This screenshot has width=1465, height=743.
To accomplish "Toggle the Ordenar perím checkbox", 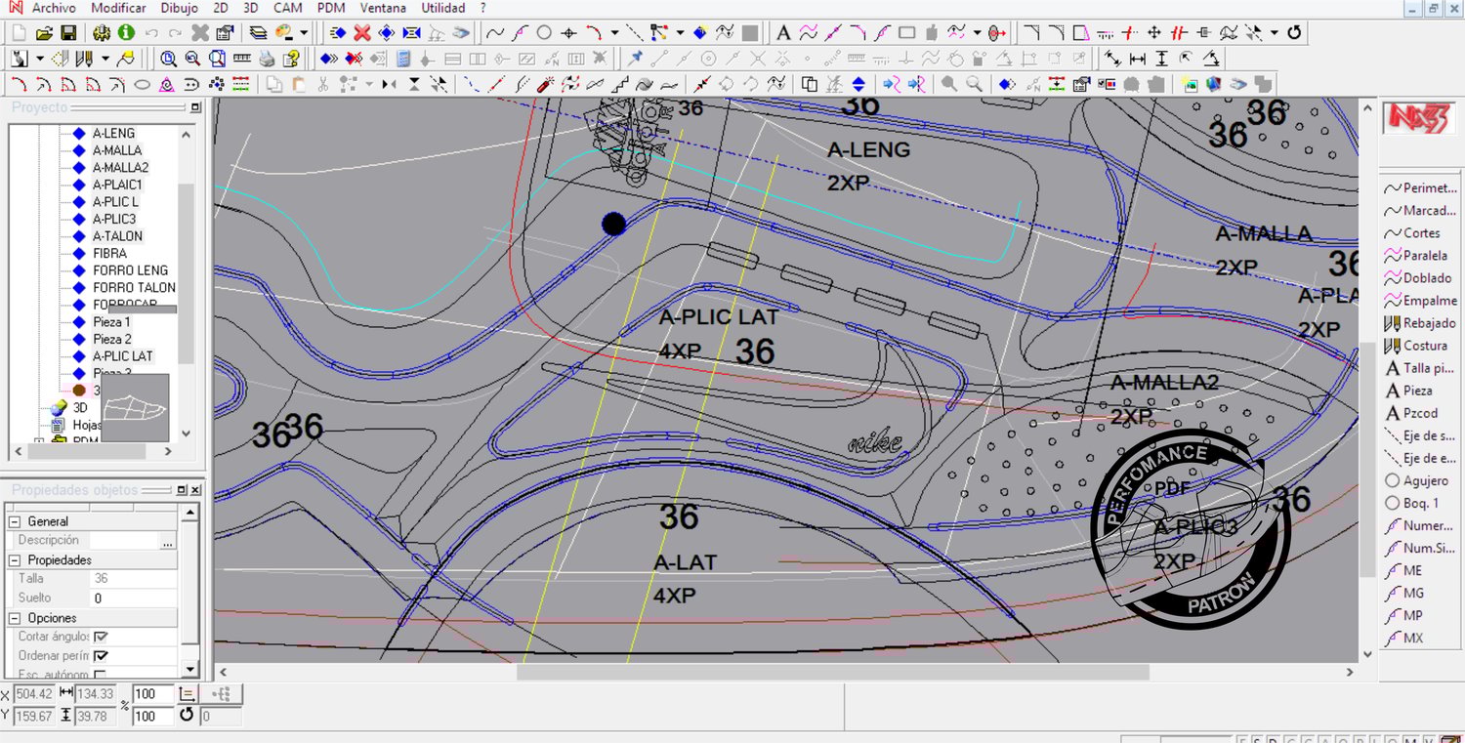I will (x=101, y=656).
